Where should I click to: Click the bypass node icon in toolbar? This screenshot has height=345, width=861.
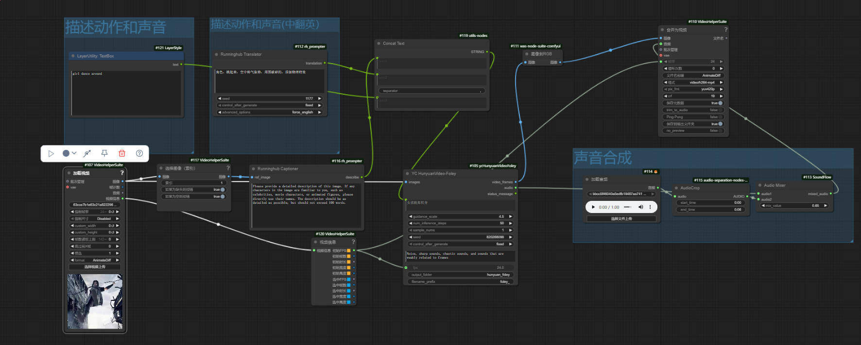point(87,153)
